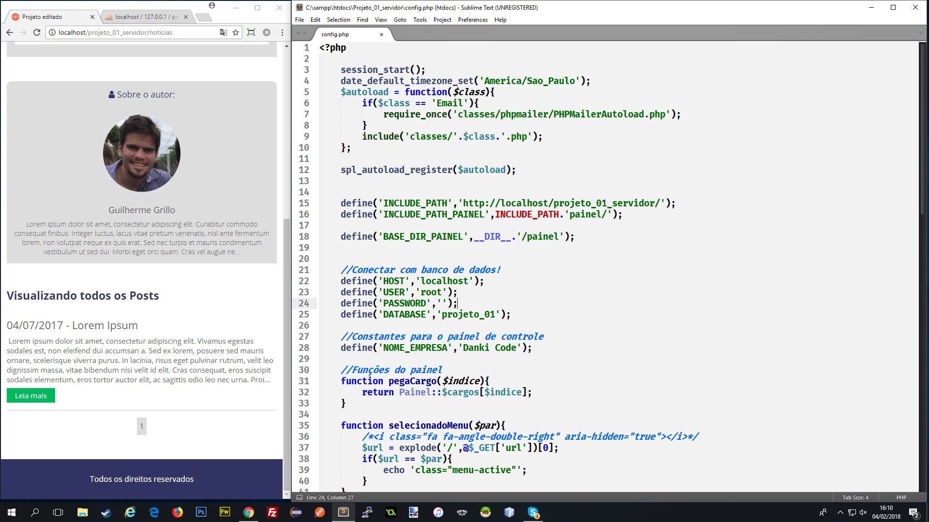Image resolution: width=929 pixels, height=522 pixels.
Task: Open the PHP syntax selector in status bar
Action: (901, 497)
